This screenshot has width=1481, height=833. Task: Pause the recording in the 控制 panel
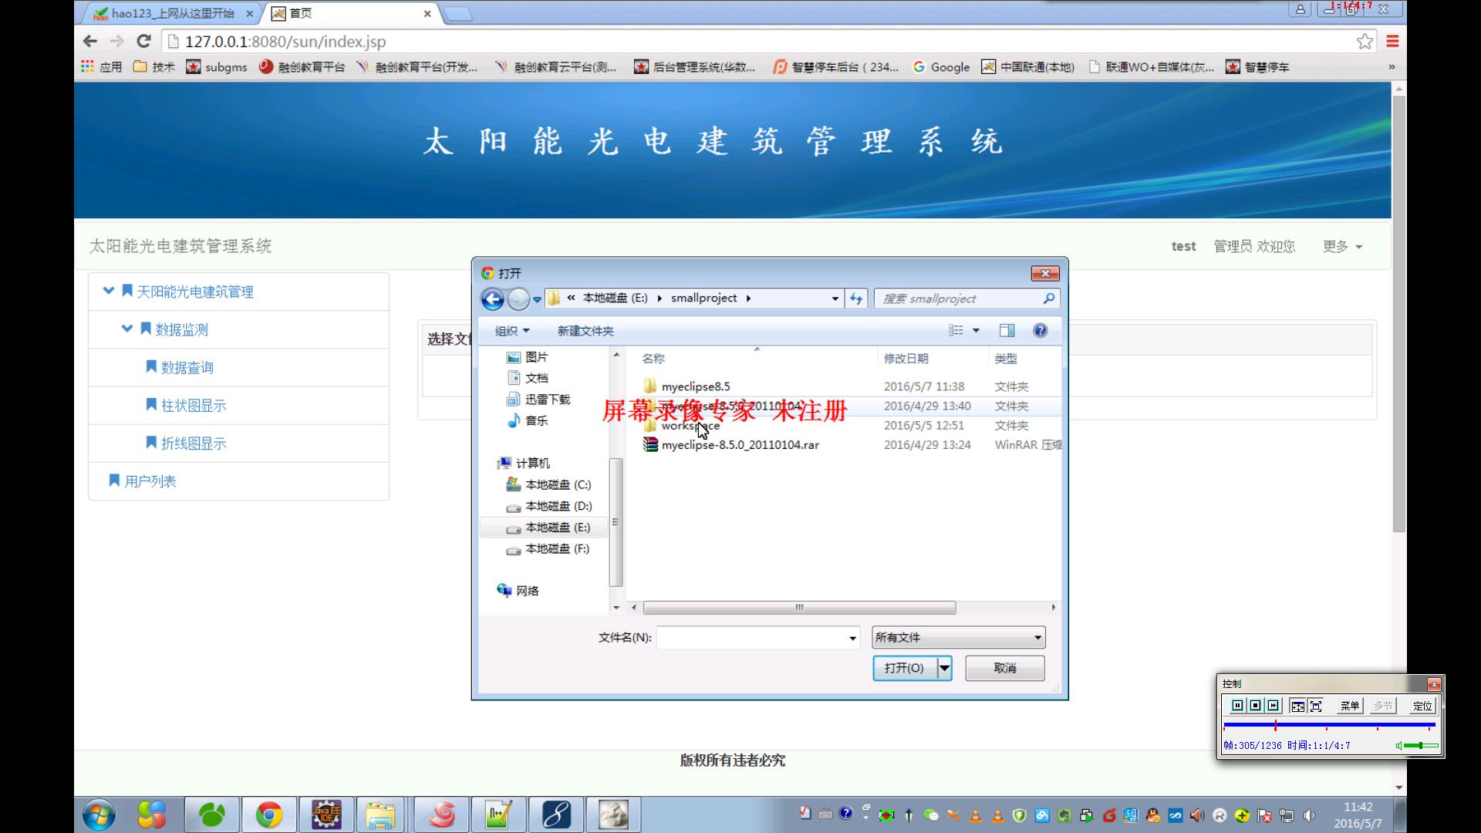(x=1237, y=706)
